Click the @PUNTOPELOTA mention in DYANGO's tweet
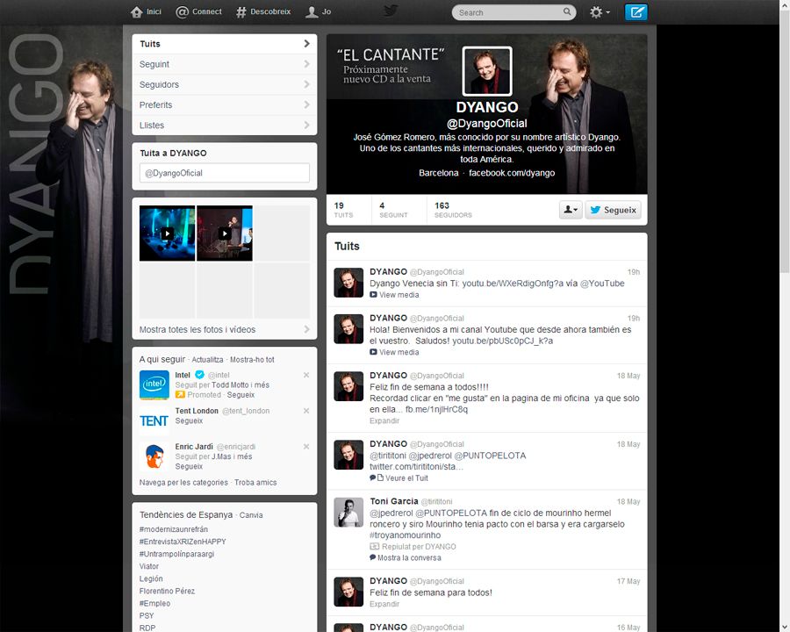790x632 pixels. [490, 456]
